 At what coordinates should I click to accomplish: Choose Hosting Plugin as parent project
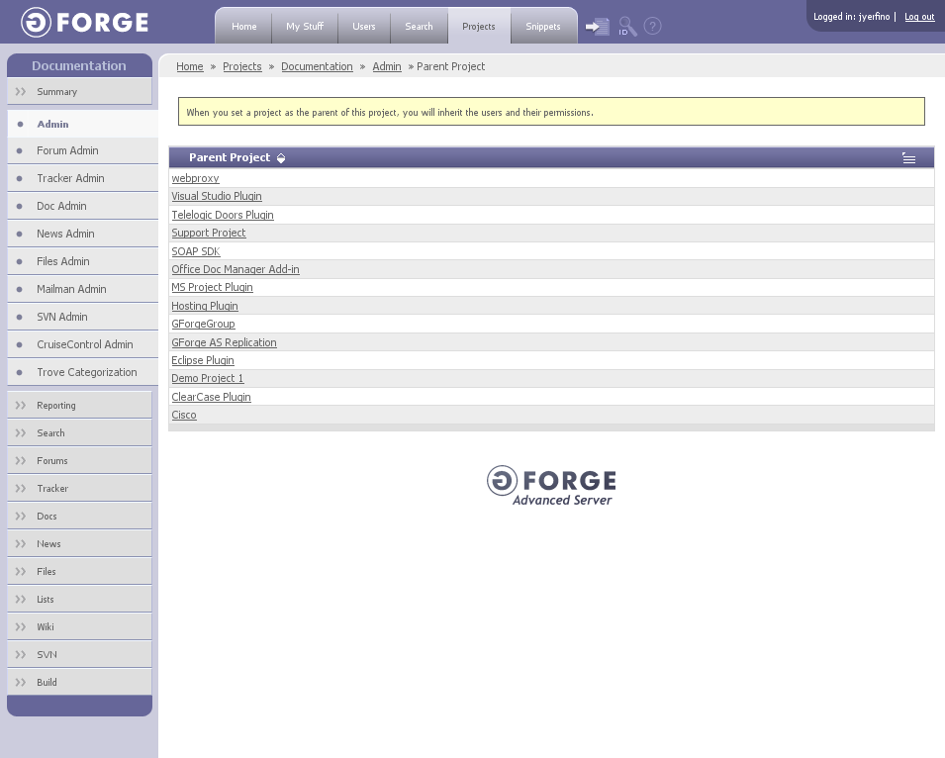[x=205, y=306]
